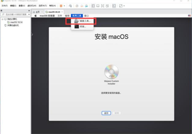Viewport: 192px width, 134px height.
Task: Click the disabled 继续 continue button
Action: click(117, 113)
